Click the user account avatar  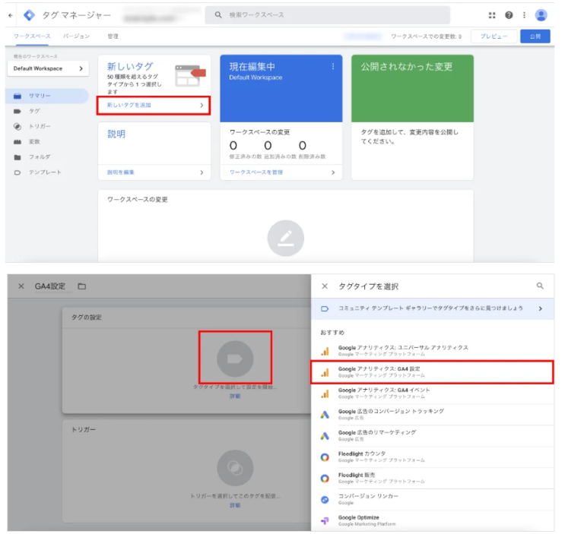tap(541, 15)
